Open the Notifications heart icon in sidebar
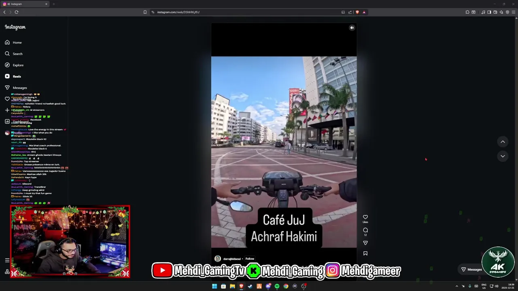 (7, 99)
